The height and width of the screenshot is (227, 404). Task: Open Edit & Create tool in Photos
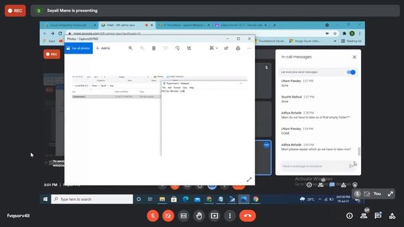211,48
